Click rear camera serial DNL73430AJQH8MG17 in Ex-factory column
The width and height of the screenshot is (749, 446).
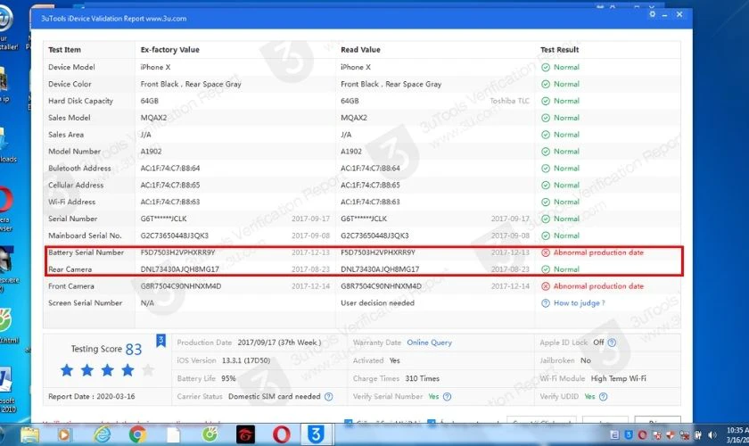(179, 269)
